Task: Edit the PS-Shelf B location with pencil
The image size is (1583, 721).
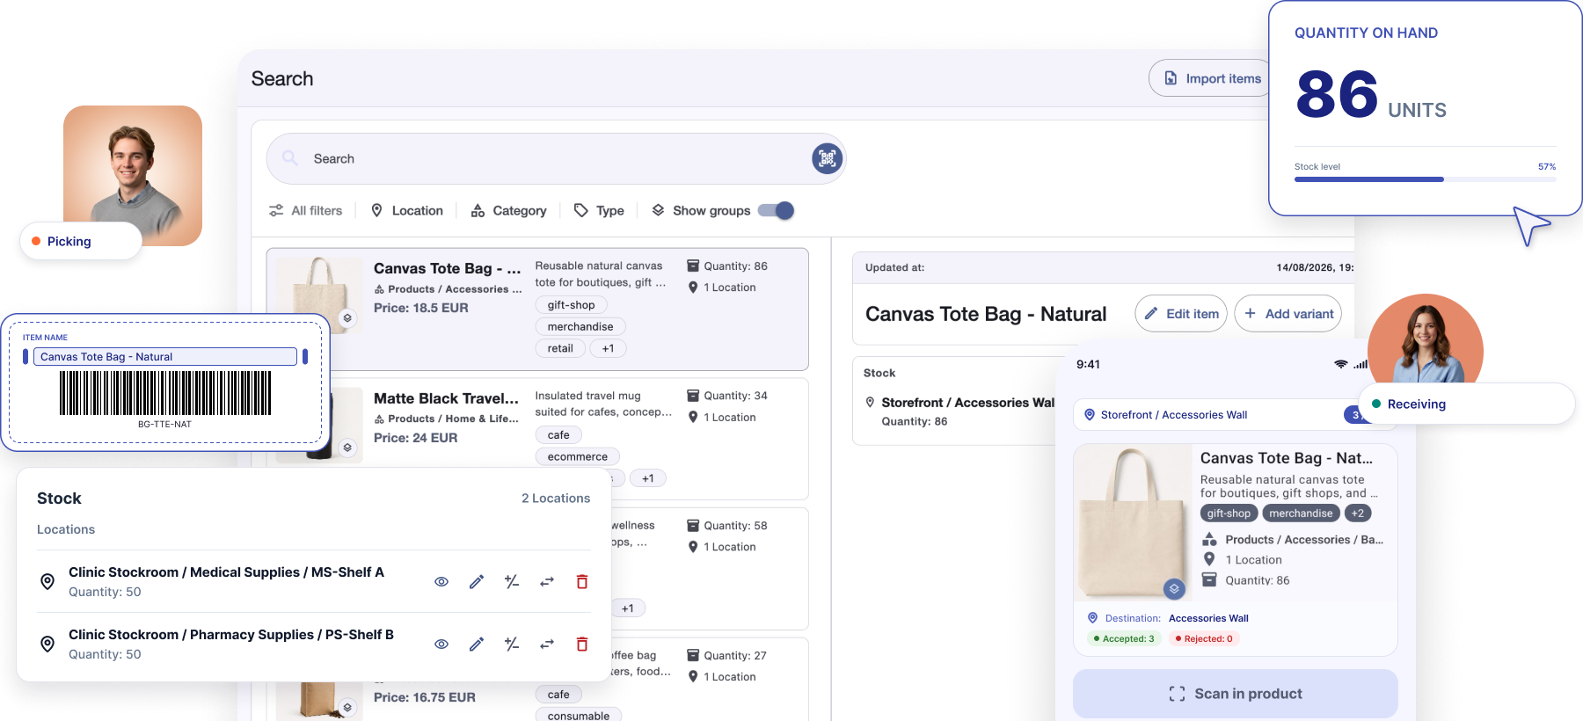Action: (x=477, y=645)
